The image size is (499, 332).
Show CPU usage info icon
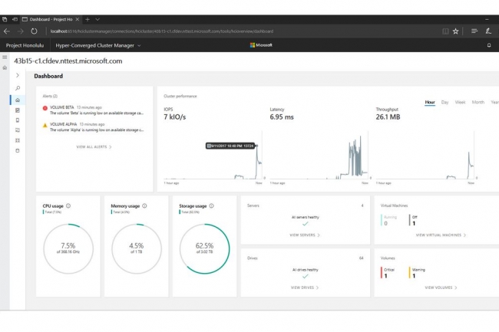68,206
